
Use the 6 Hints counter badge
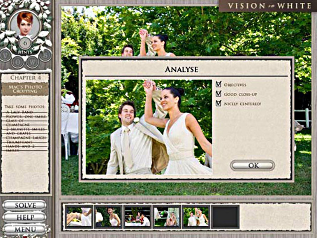pyautogui.click(x=25, y=43)
